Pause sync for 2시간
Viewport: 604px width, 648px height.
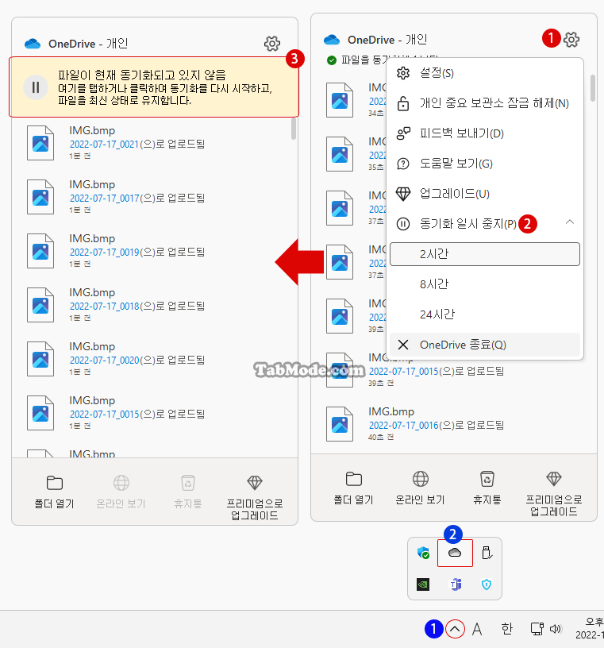click(x=485, y=254)
